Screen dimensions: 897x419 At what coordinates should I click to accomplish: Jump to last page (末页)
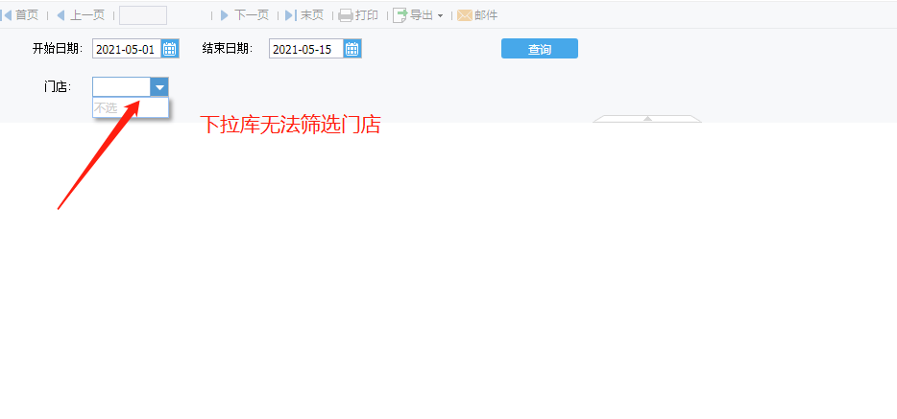coord(304,15)
